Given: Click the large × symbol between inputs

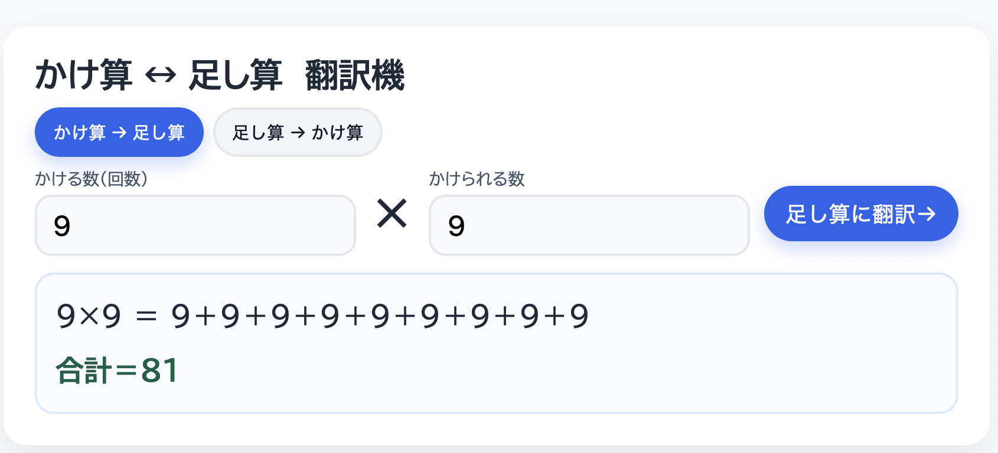Looking at the screenshot, I should [x=392, y=214].
